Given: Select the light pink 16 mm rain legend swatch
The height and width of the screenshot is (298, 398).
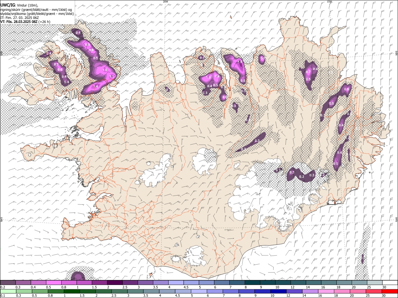Looking at the screenshot, I should pyautogui.click(x=326, y=291).
